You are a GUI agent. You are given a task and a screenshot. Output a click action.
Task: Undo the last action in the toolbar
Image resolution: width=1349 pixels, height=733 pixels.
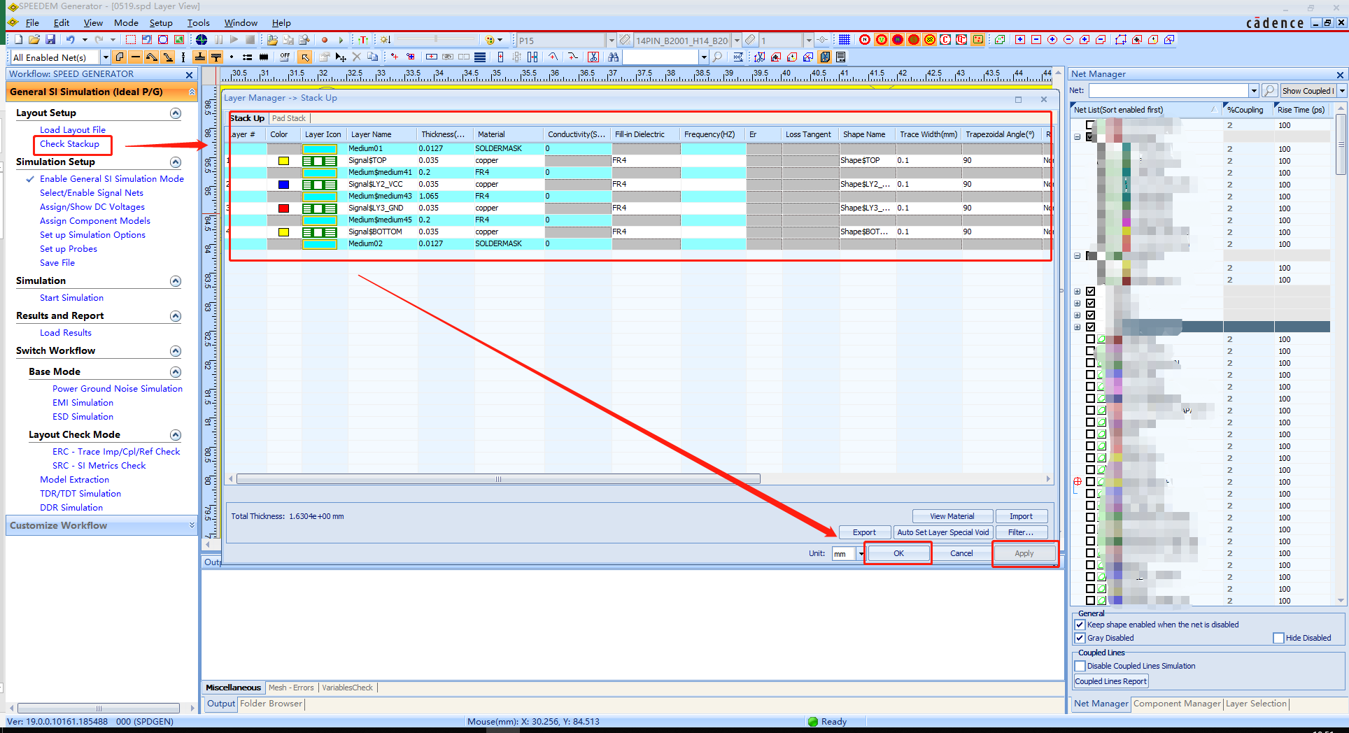[x=70, y=40]
